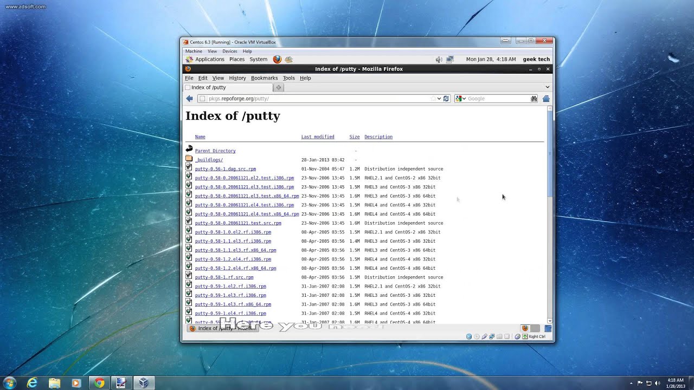Open the list all tabs dropdown

pyautogui.click(x=547, y=87)
